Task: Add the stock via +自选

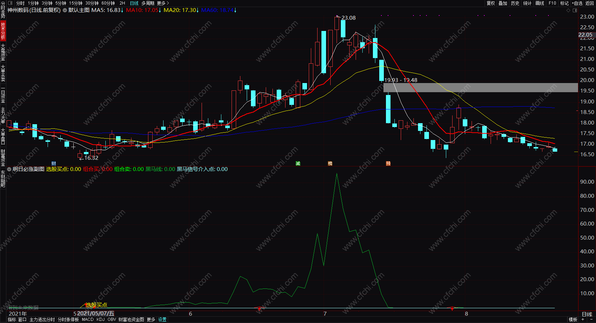Action: 577,3
